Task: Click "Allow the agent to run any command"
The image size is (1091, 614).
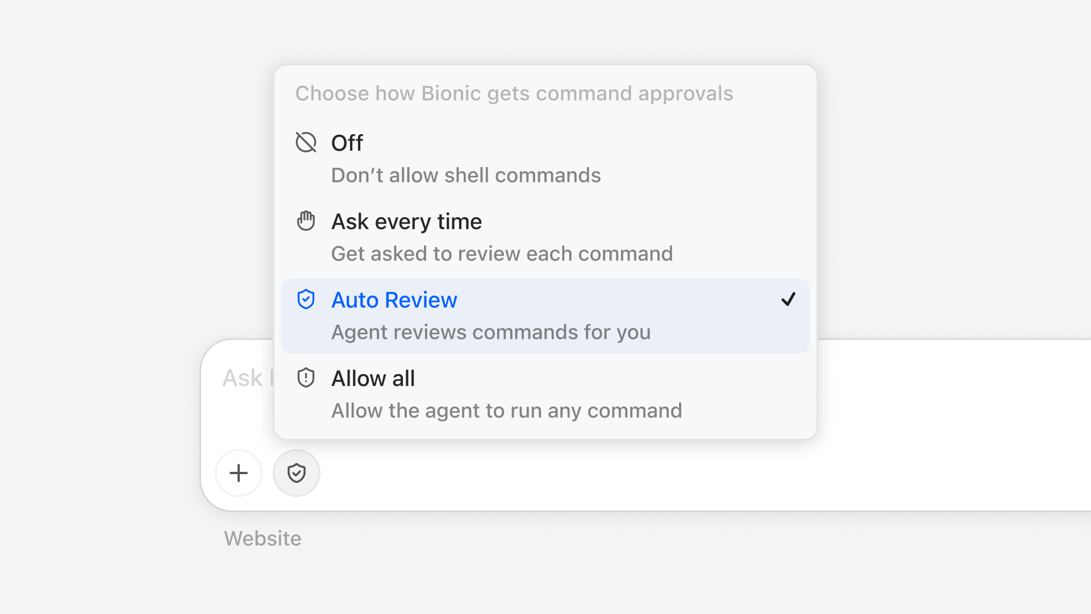Action: click(x=507, y=410)
